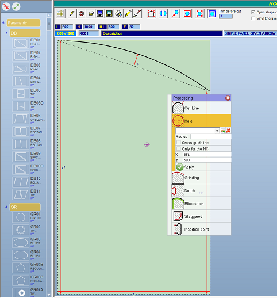The image size is (277, 298).
Task: Select the Hole processing option
Action: (x=201, y=121)
